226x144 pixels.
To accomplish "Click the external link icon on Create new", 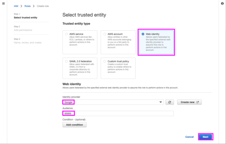I will click(197, 102).
